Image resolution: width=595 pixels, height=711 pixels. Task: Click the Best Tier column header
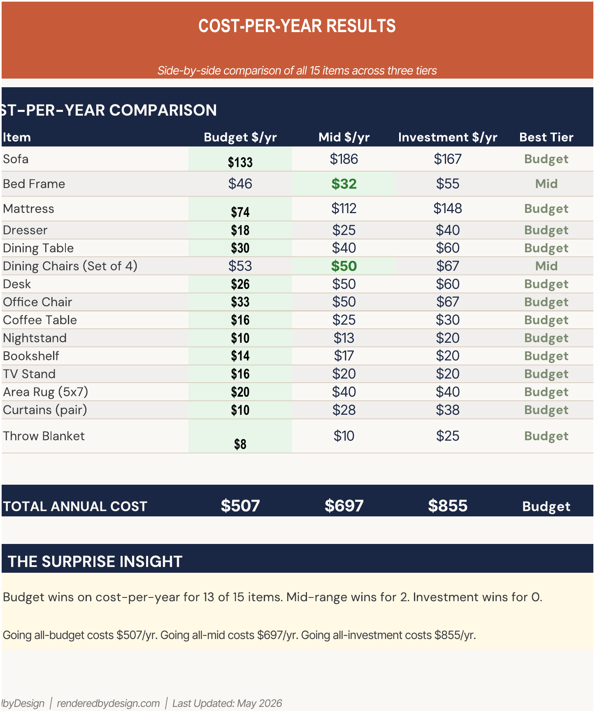tap(546, 137)
